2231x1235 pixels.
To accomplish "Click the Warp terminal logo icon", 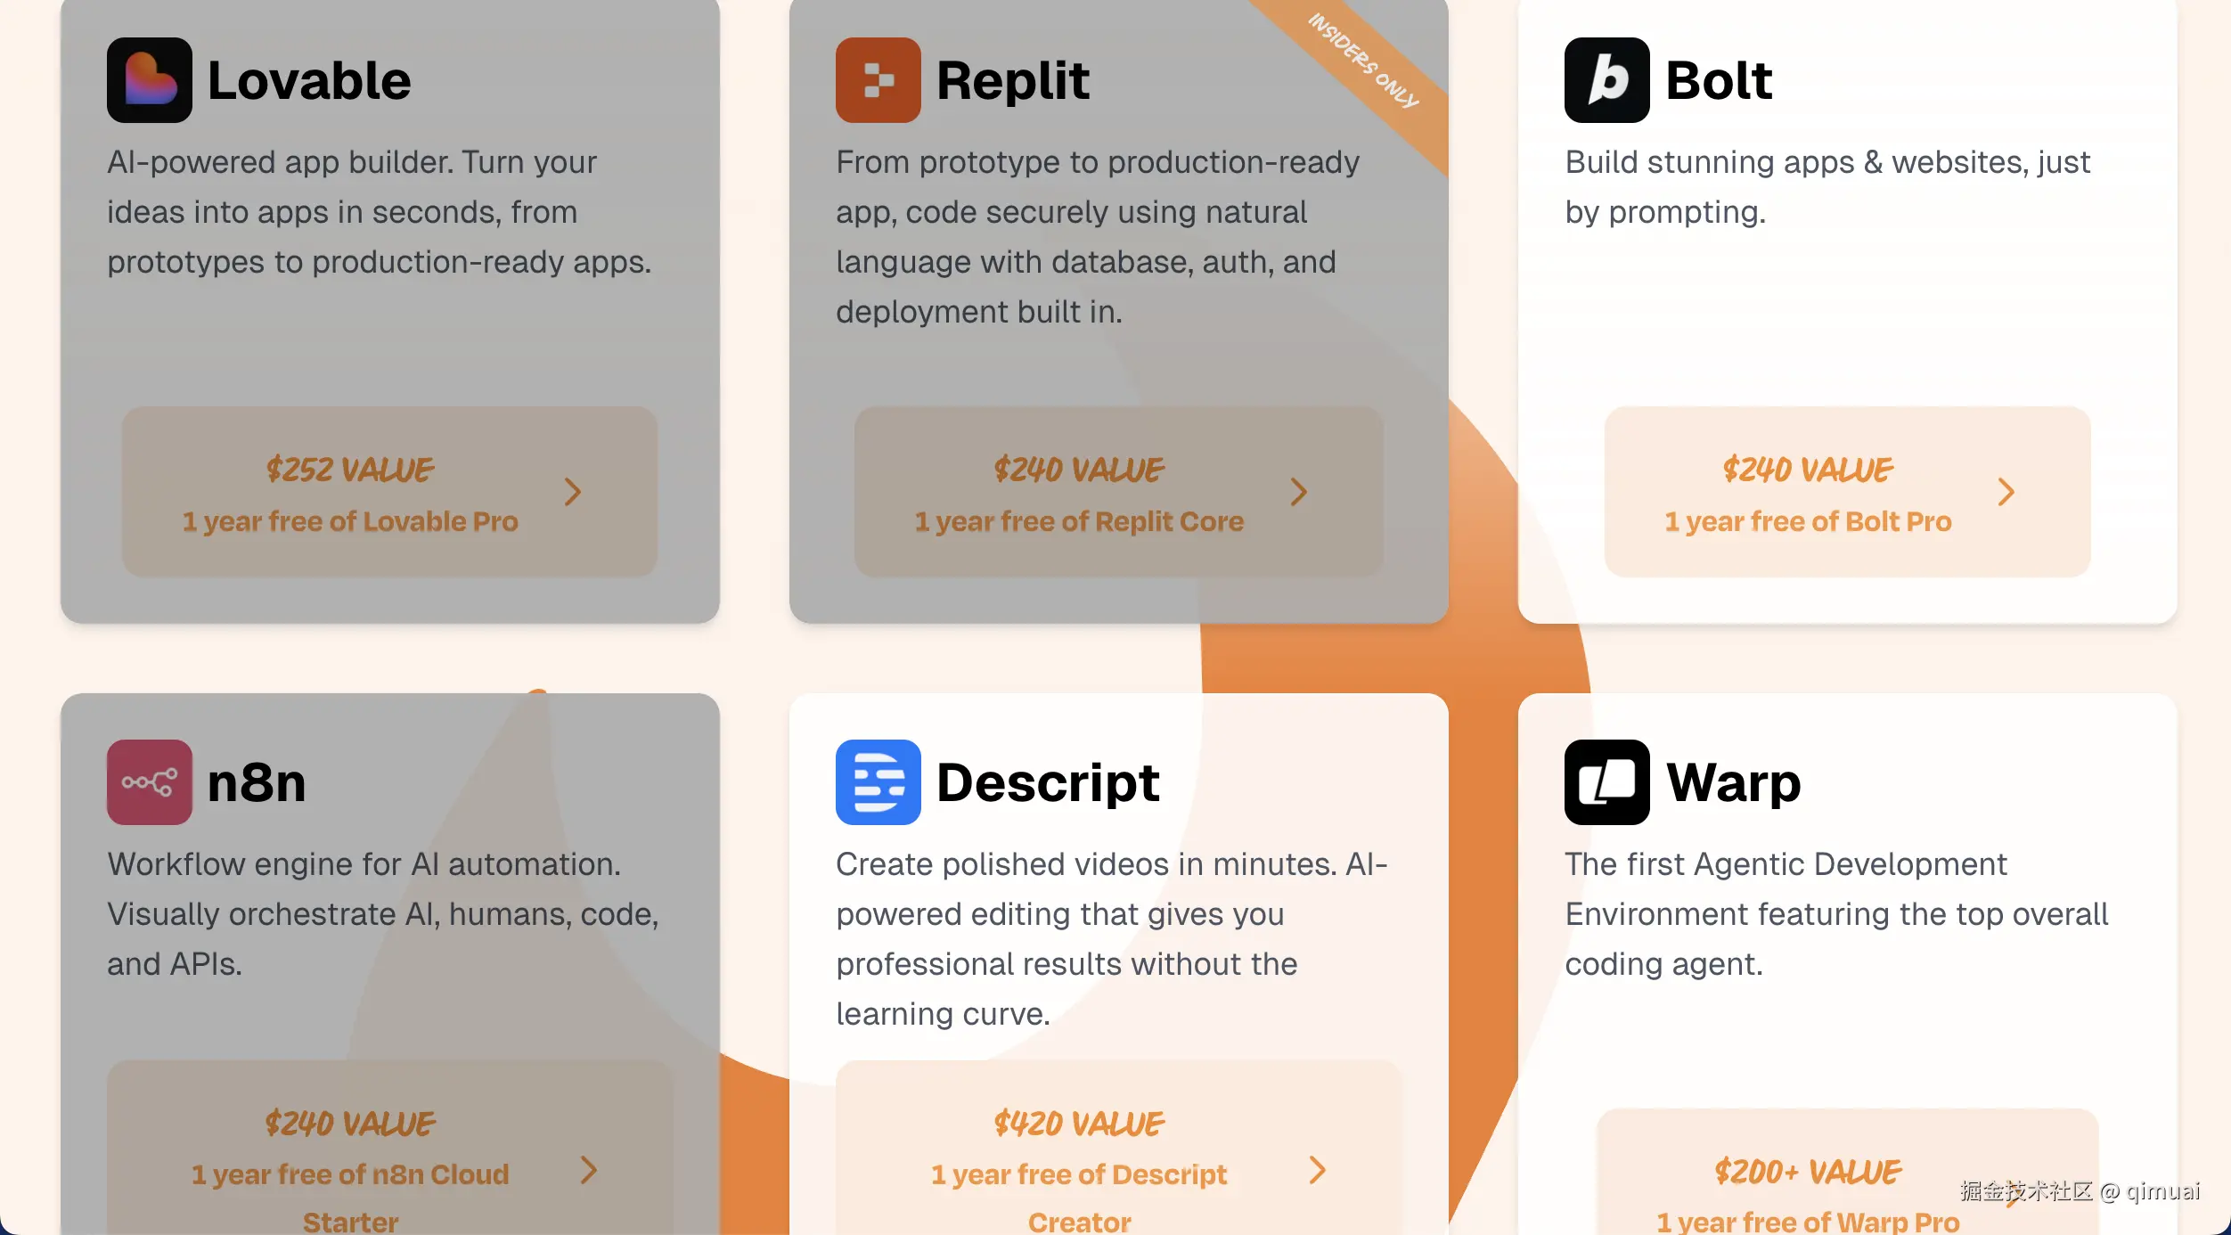I will coord(1606,781).
